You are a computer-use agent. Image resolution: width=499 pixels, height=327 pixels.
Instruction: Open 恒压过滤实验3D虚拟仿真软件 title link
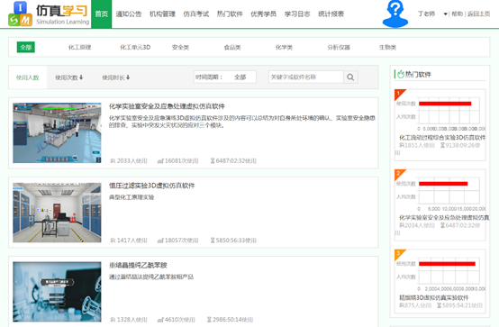tap(152, 186)
